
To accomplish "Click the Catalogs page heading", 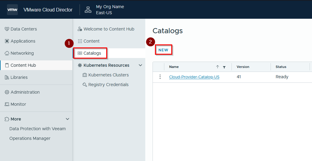I will point(168,31).
